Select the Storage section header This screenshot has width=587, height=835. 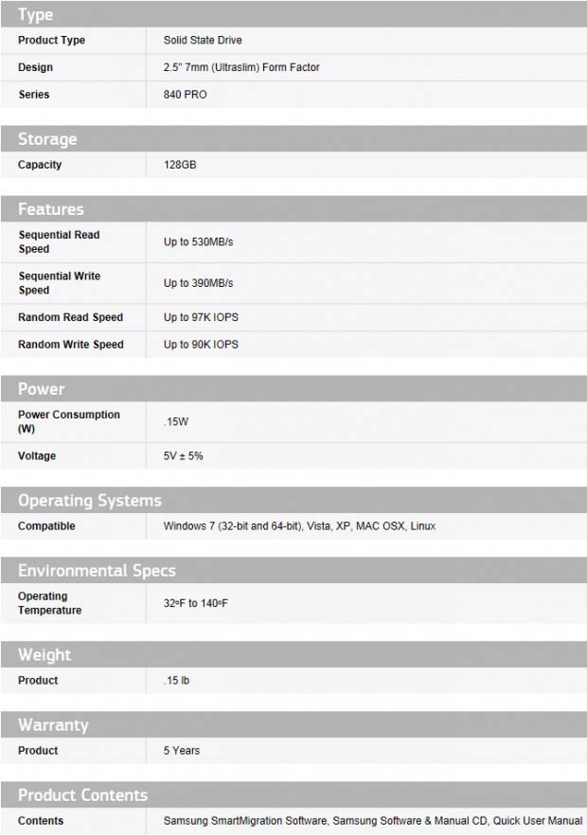click(x=47, y=139)
